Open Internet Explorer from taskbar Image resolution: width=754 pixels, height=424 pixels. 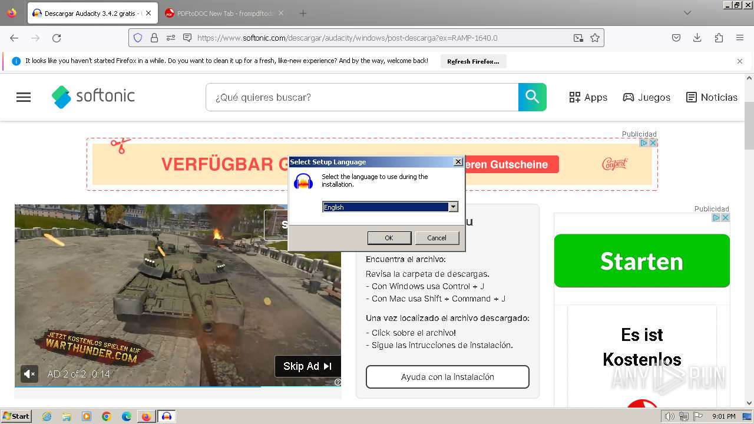tap(47, 416)
